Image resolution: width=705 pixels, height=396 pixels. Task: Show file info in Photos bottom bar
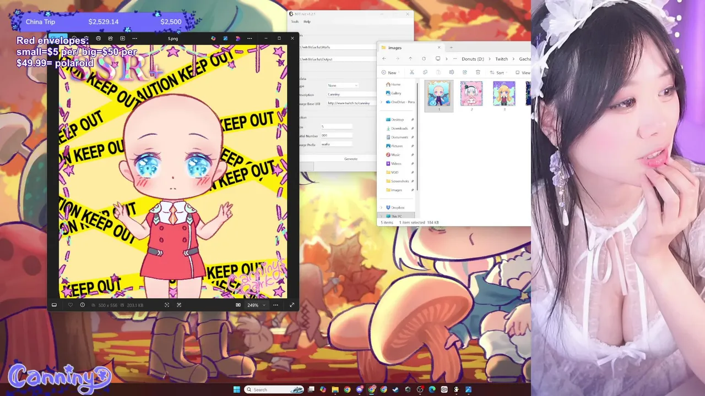point(83,305)
